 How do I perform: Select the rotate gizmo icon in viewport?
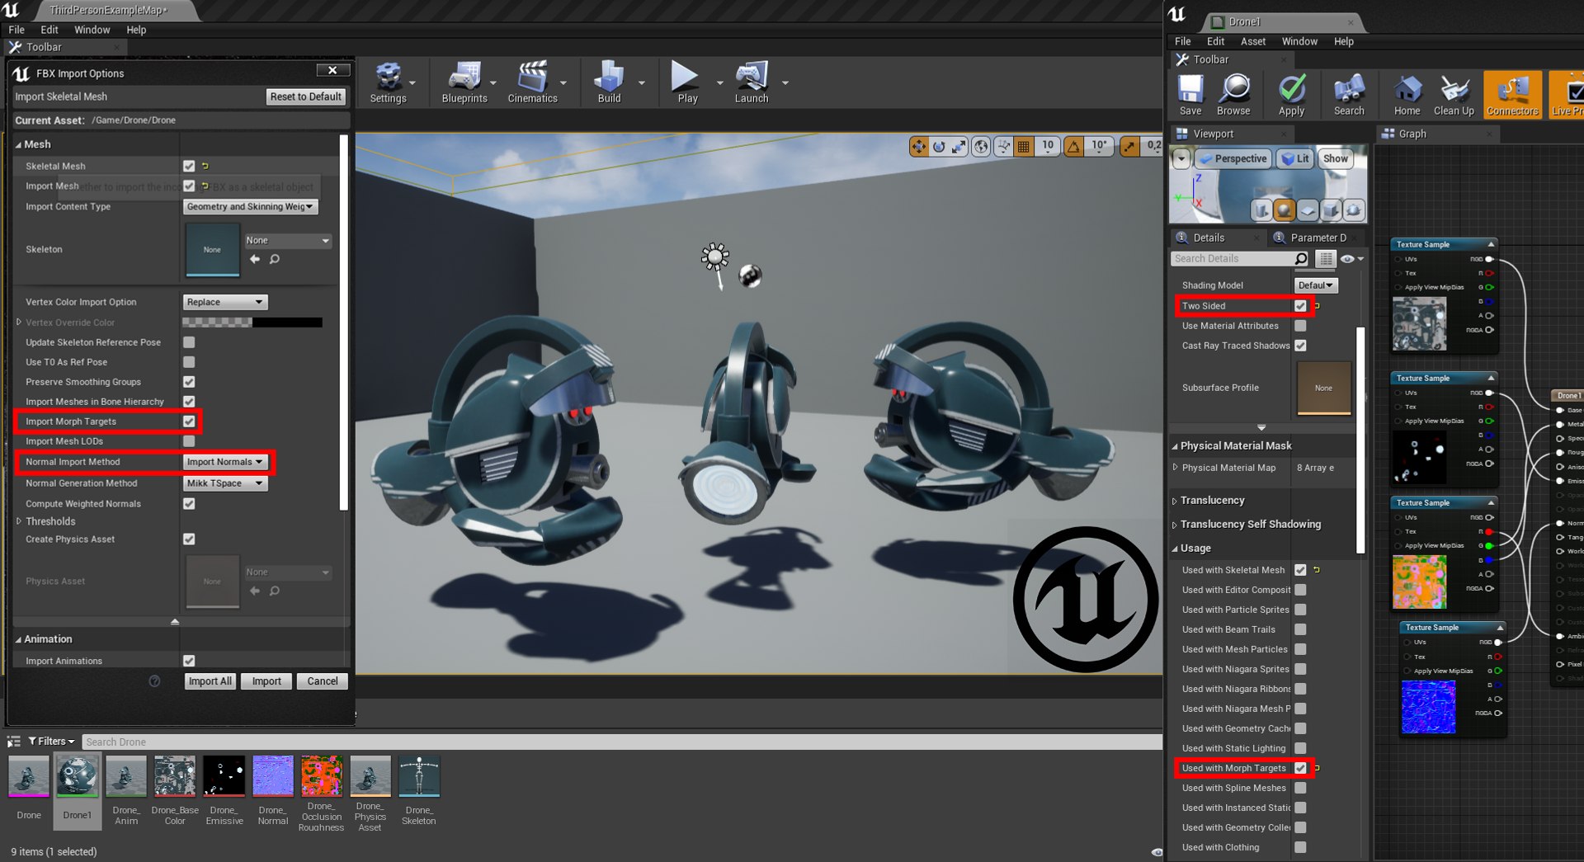tap(939, 147)
